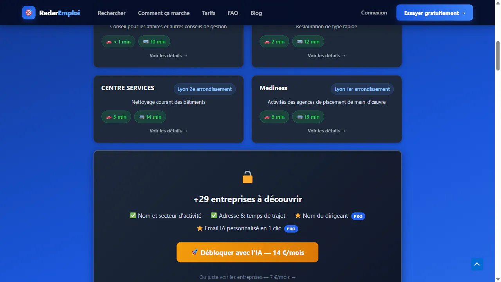Click the PRO badge beside 'Nom du dirigeant'

point(358,216)
